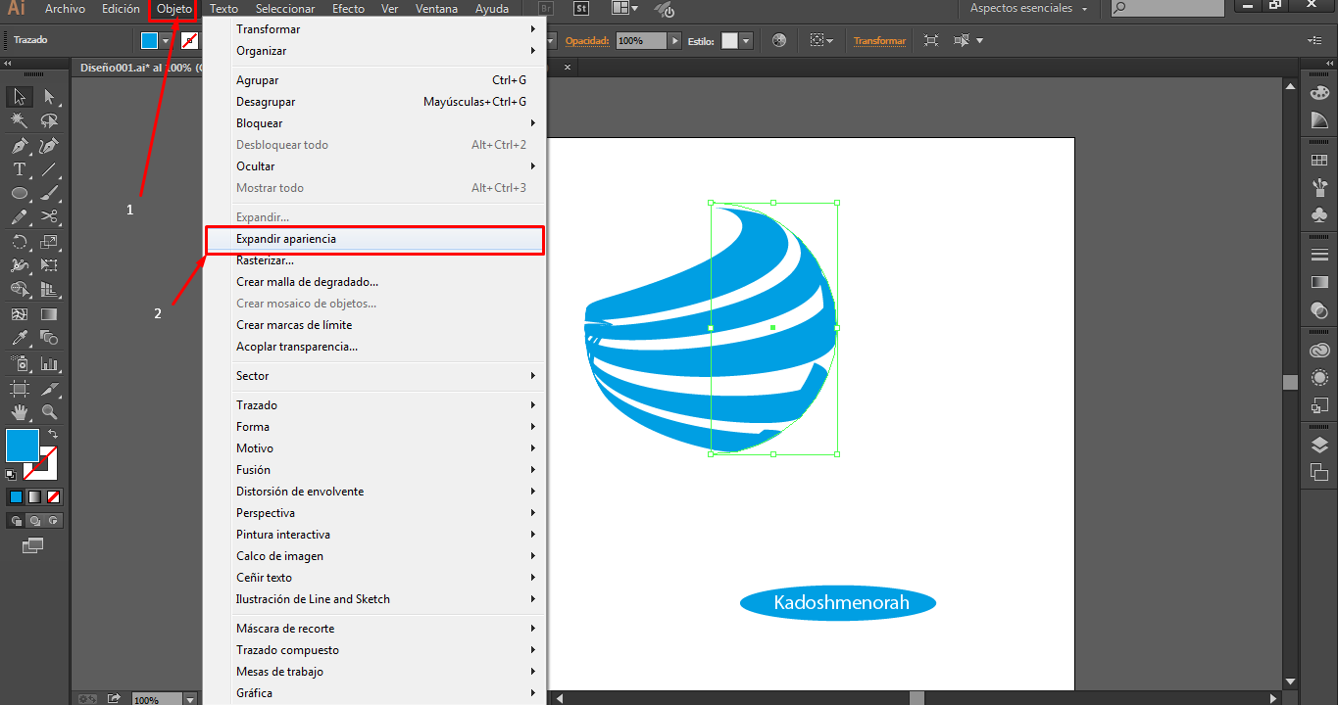Select the Symbol Sprayer tool
Screen dimensions: 1338x705
[20, 363]
